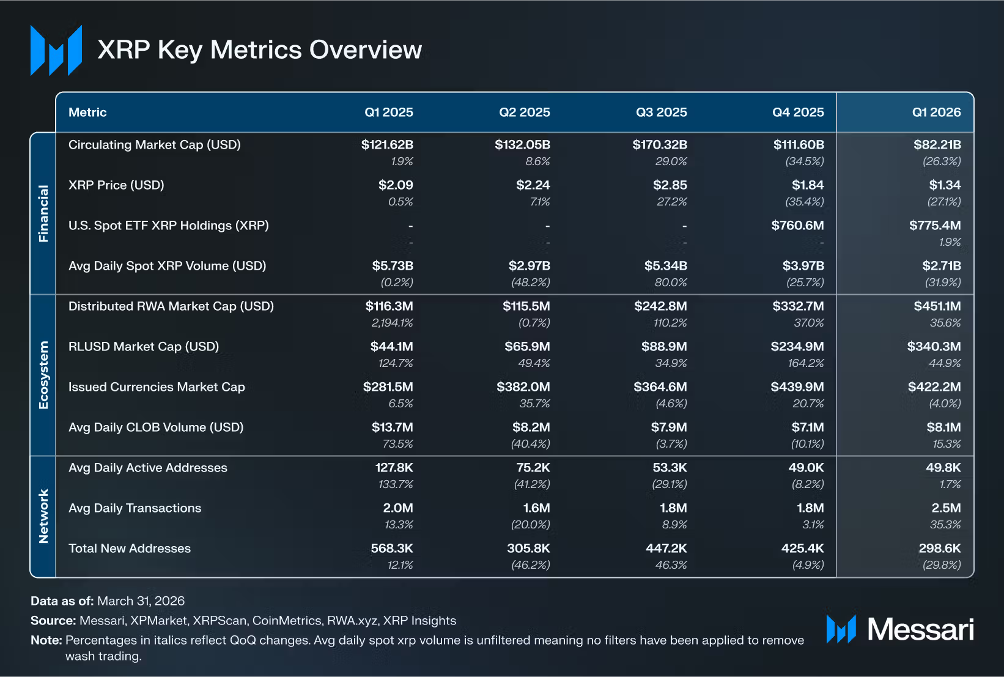Click the "$2.97B" spot volume value
The height and width of the screenshot is (677, 1004).
pyautogui.click(x=530, y=266)
